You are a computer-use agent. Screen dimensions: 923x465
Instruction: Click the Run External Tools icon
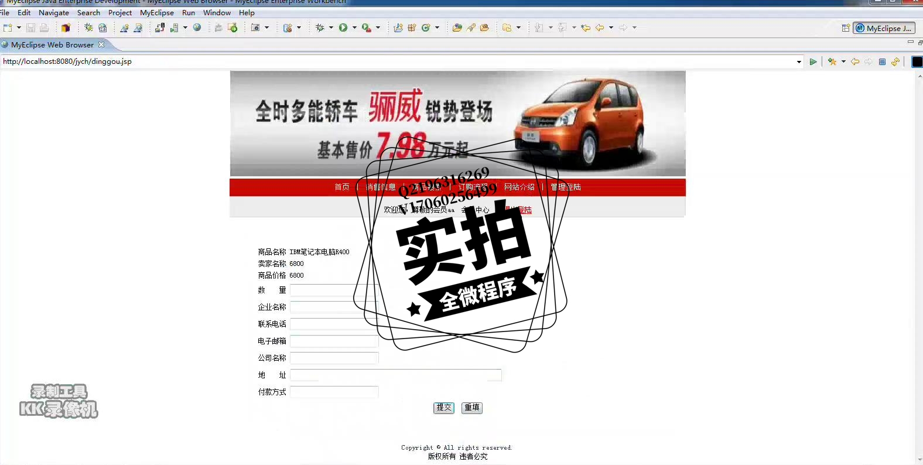pyautogui.click(x=366, y=28)
